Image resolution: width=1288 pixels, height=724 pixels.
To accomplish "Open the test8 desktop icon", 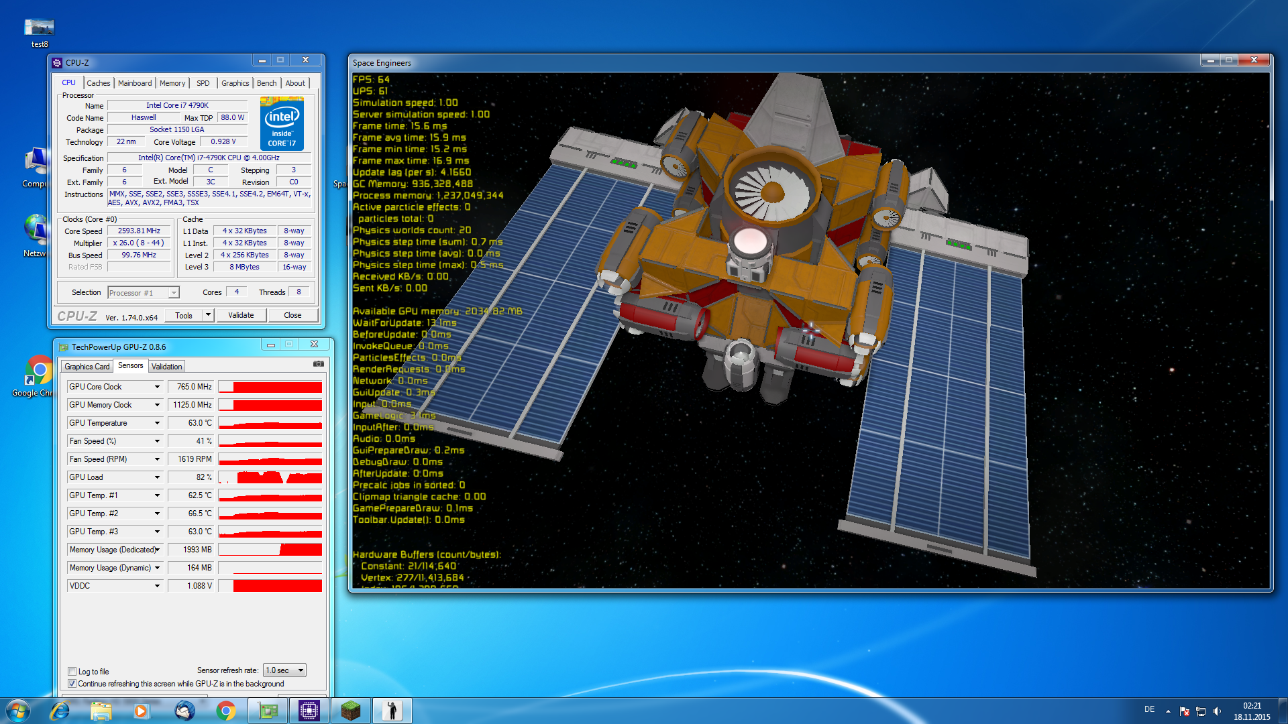I will [x=39, y=32].
